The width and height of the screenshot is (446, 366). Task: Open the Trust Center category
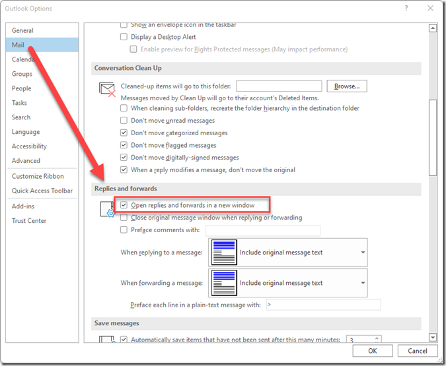42,221
